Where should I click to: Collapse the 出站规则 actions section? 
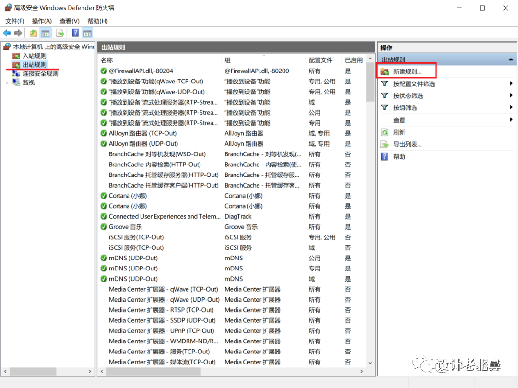pos(511,59)
